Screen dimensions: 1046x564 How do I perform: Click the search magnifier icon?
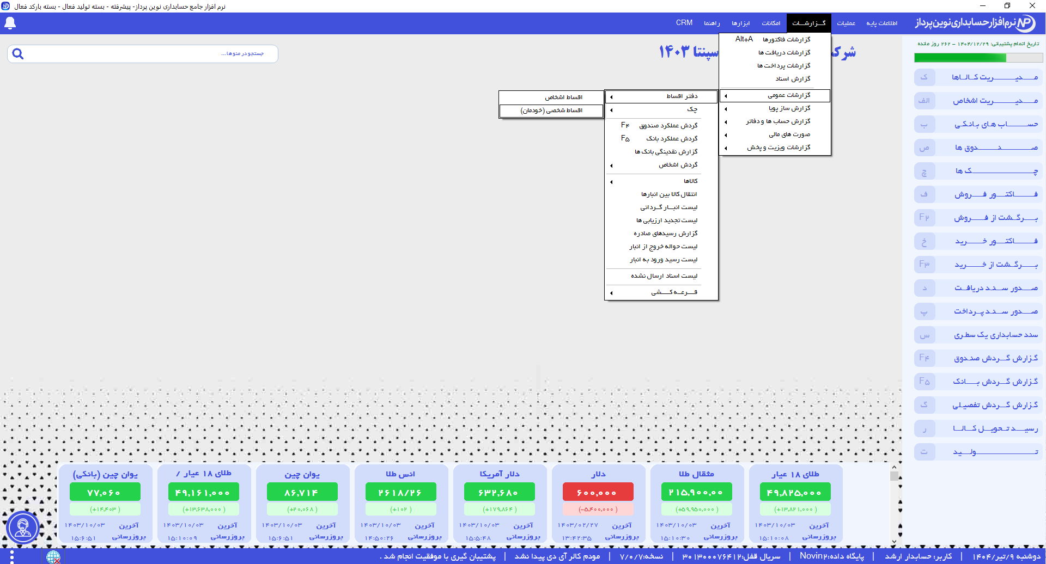point(18,54)
